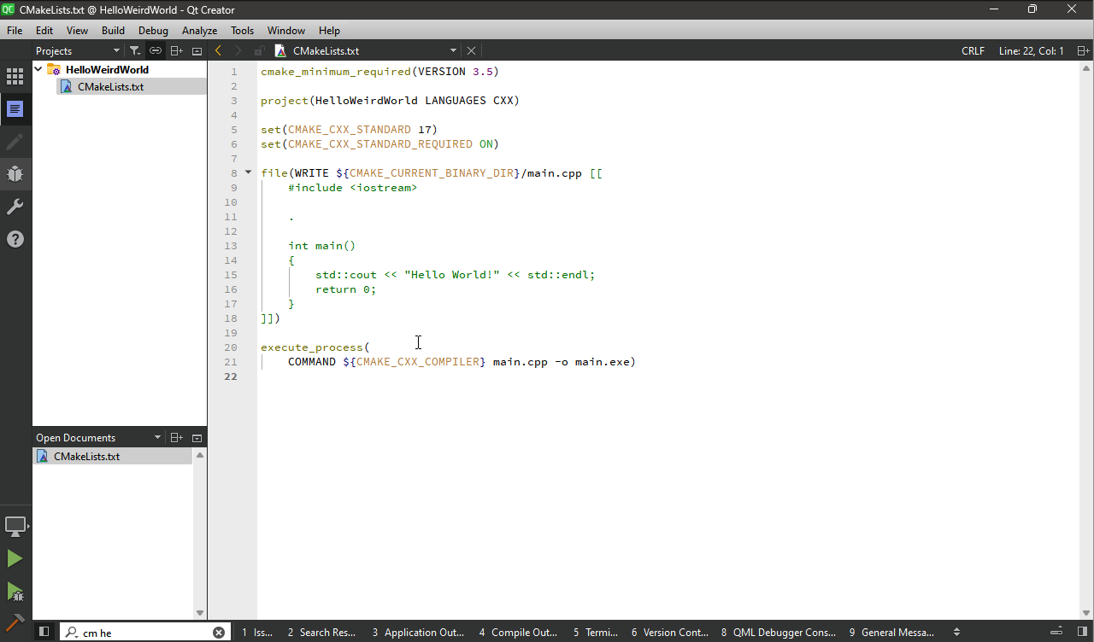The width and height of the screenshot is (1094, 642).
Task: Collapse the HelloWeirdWorld project tree
Action: [x=38, y=69]
